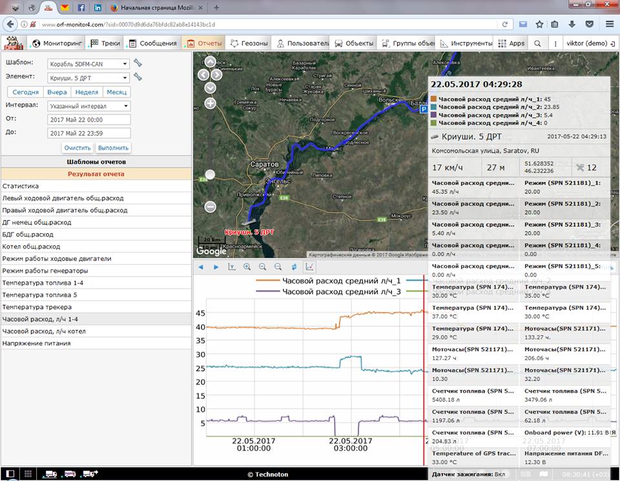620x481 pixels.
Task: Click the map zoom out minus button
Action: click(210, 207)
